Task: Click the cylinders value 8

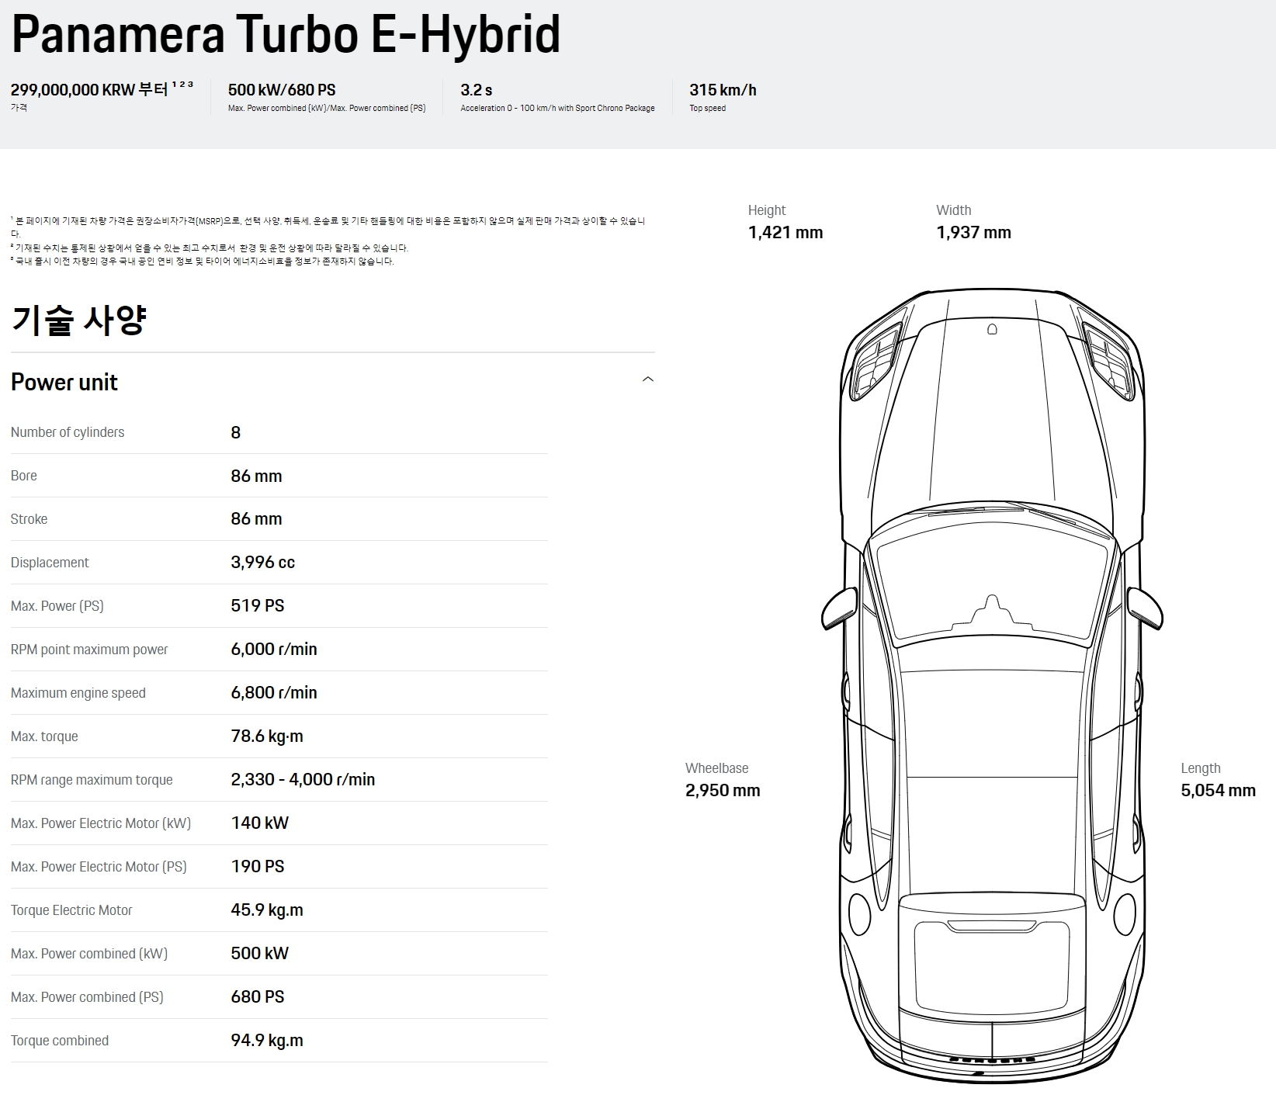Action: [236, 432]
